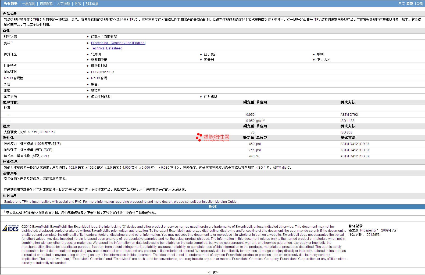Select the 所有数据 tab

[10, 3]
